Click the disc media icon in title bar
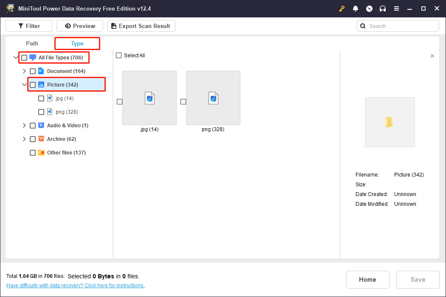 click(369, 8)
